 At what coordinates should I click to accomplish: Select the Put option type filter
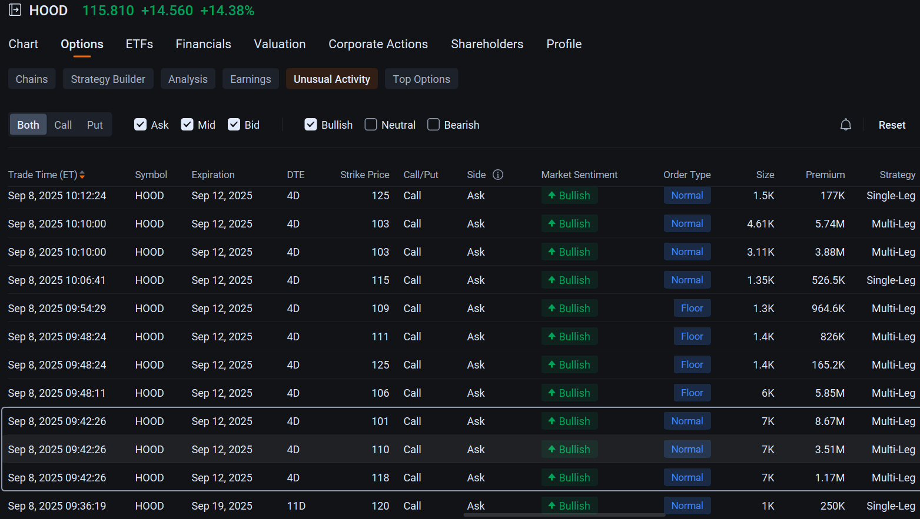click(x=95, y=125)
